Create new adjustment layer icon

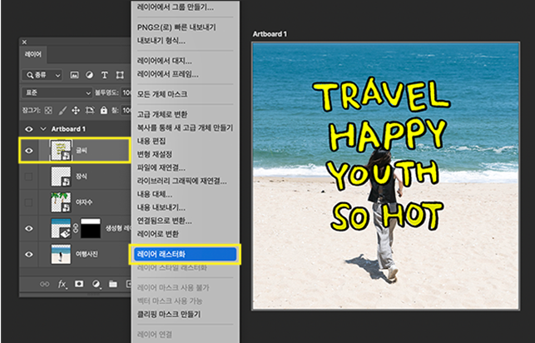click(97, 284)
